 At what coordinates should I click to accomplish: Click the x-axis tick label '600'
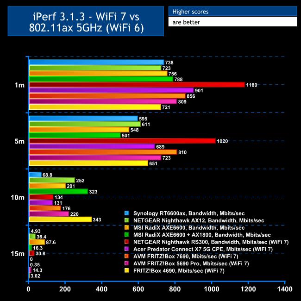pos(138,289)
